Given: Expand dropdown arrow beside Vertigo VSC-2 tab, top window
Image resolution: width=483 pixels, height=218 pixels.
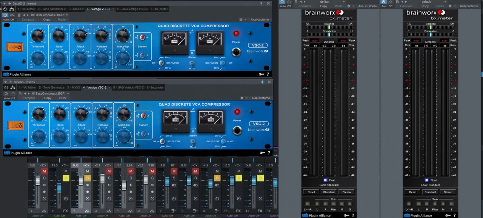Looking at the screenshot, I should [x=113, y=9].
